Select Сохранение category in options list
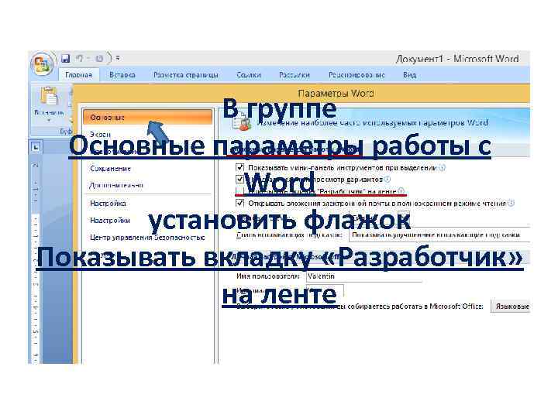 click(147, 169)
